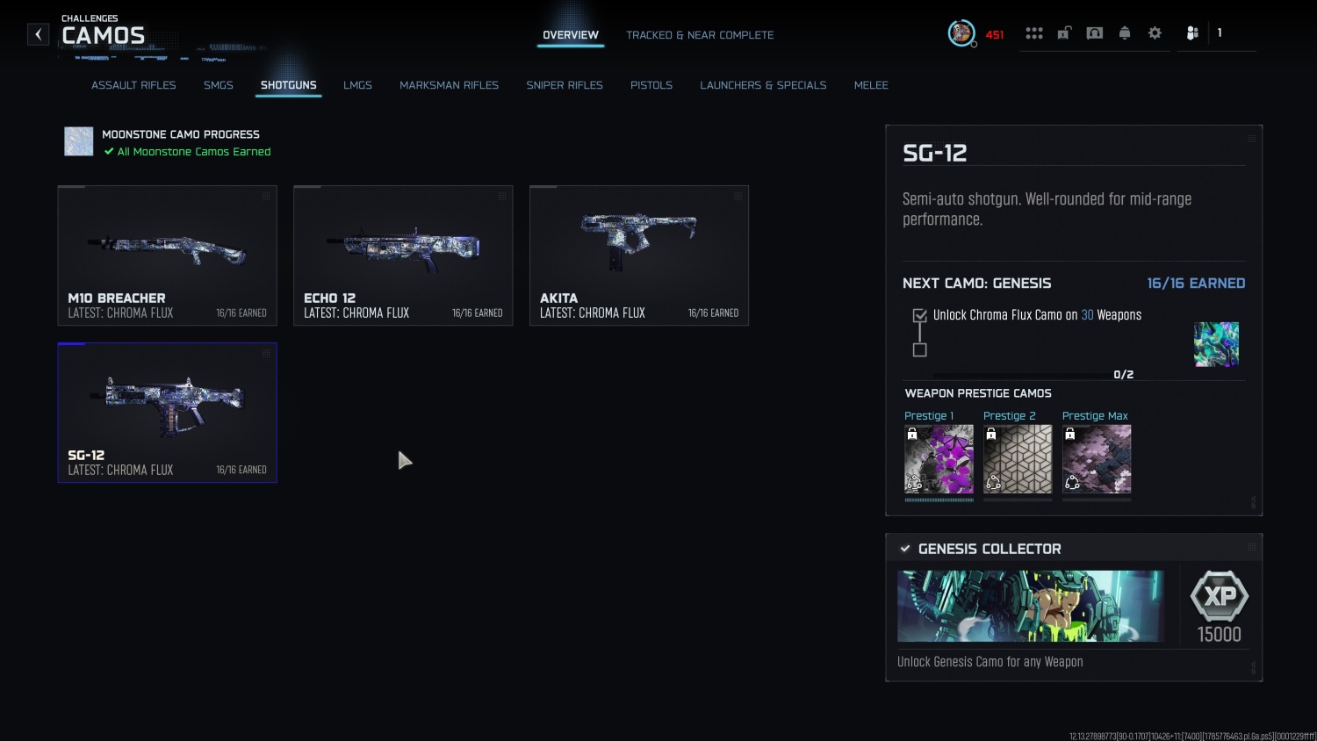Select the Prestige 2 camo thumbnail
Image resolution: width=1317 pixels, height=741 pixels.
(x=1018, y=459)
